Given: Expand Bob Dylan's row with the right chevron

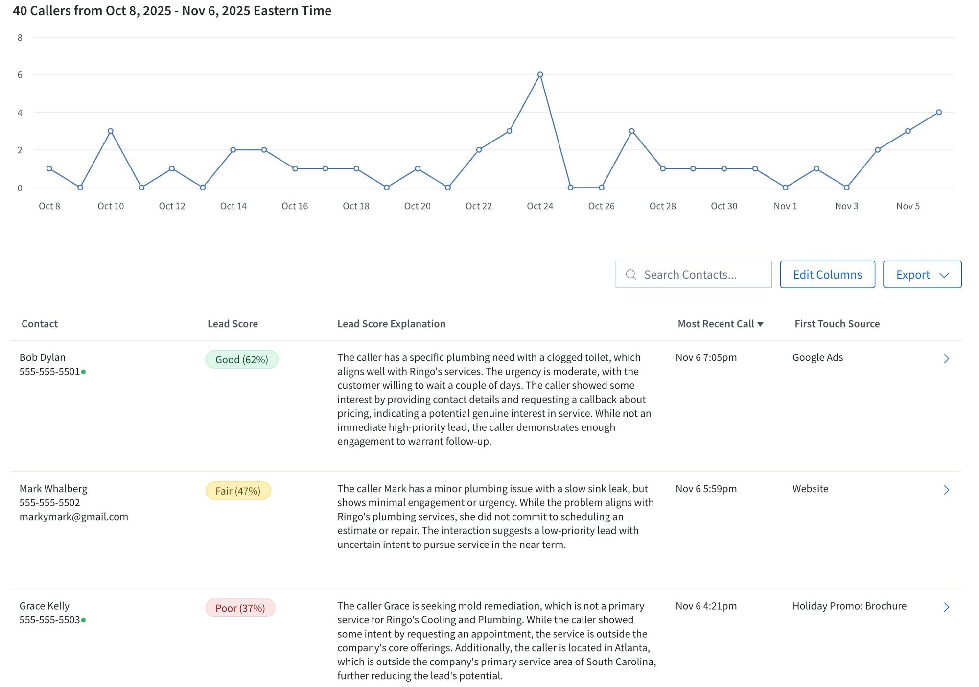Looking at the screenshot, I should coord(947,358).
